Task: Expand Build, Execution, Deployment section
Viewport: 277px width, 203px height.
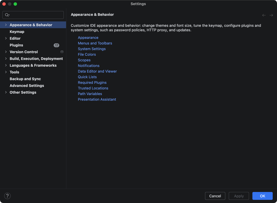Action: click(6, 59)
